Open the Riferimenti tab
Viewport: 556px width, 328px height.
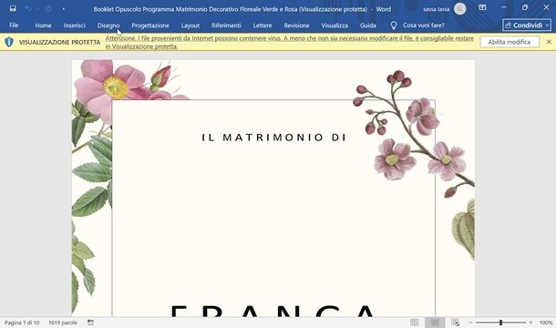coord(226,26)
